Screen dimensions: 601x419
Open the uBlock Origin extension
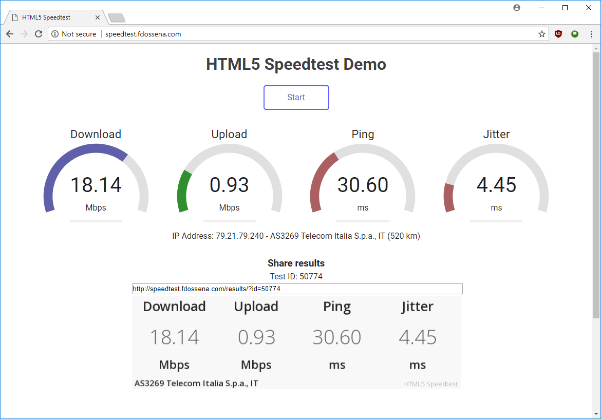pyautogui.click(x=558, y=34)
